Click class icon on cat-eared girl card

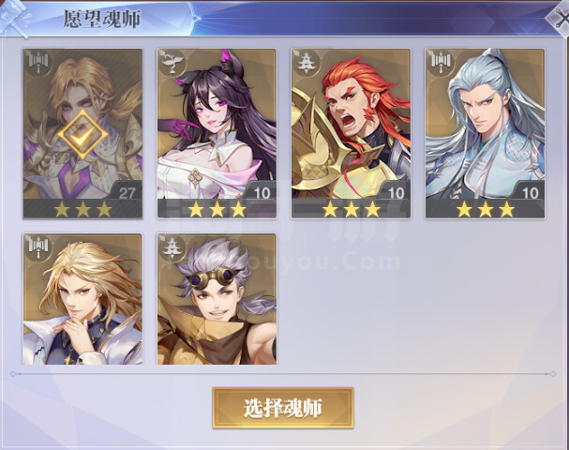(172, 63)
